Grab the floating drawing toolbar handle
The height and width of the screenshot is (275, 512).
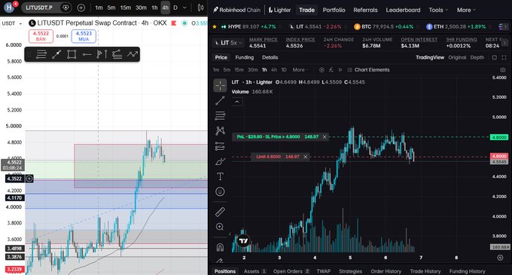tap(29, 54)
